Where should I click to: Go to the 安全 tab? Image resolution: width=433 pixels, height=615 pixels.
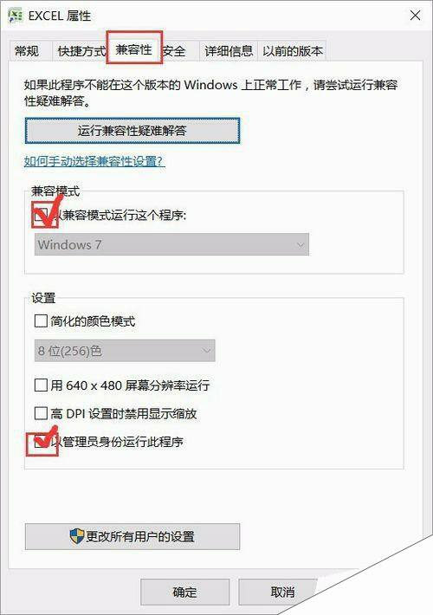tap(174, 51)
